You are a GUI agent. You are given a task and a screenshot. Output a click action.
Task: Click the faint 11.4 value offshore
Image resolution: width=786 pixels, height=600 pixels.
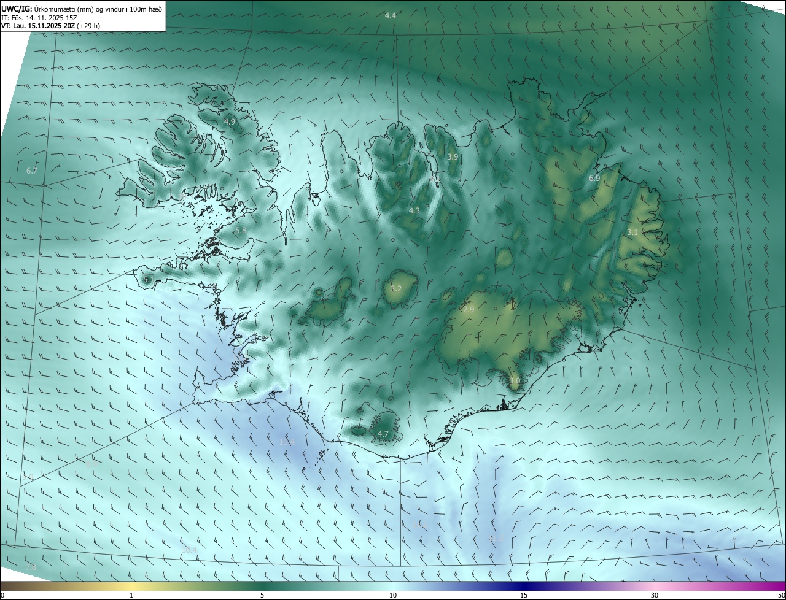tap(287, 442)
